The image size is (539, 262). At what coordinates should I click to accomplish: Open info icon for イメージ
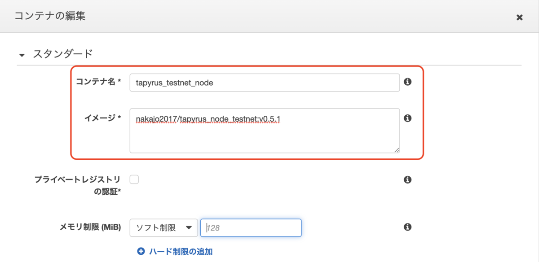pos(408,118)
